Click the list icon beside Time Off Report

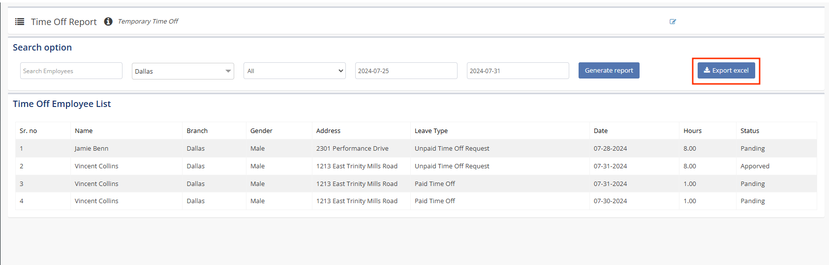pos(20,22)
